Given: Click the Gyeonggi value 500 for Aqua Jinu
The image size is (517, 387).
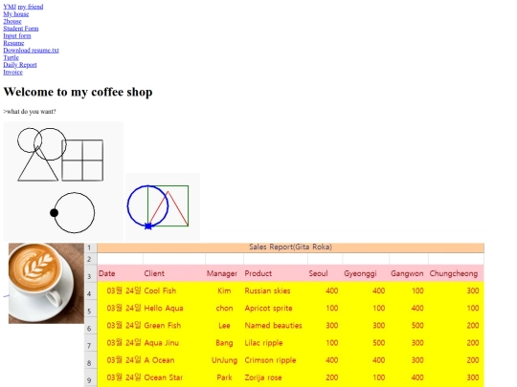Looking at the screenshot, I should coord(378,343).
